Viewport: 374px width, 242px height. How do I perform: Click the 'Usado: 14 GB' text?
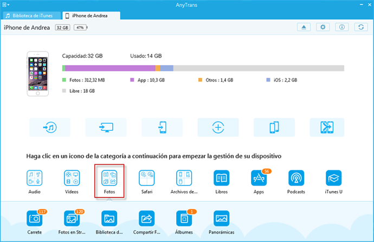[146, 56]
